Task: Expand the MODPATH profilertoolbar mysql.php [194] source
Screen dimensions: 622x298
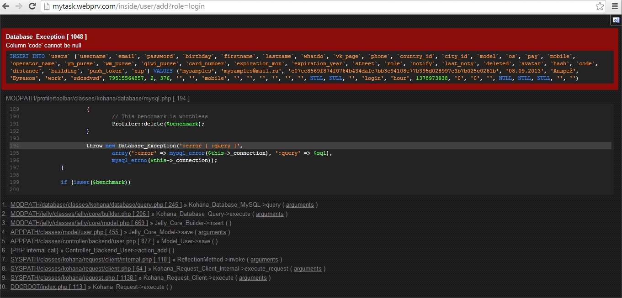Action: coord(97,99)
